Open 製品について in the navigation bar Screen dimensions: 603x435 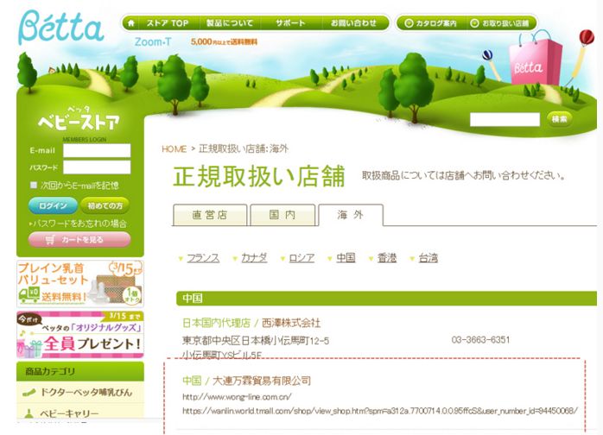(x=230, y=23)
